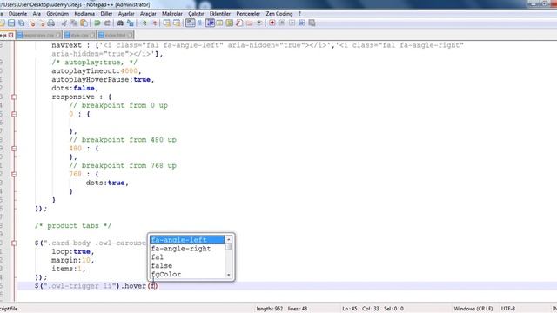This screenshot has width=557, height=313.
Task: Open the Ara menu
Action: click(x=37, y=14)
